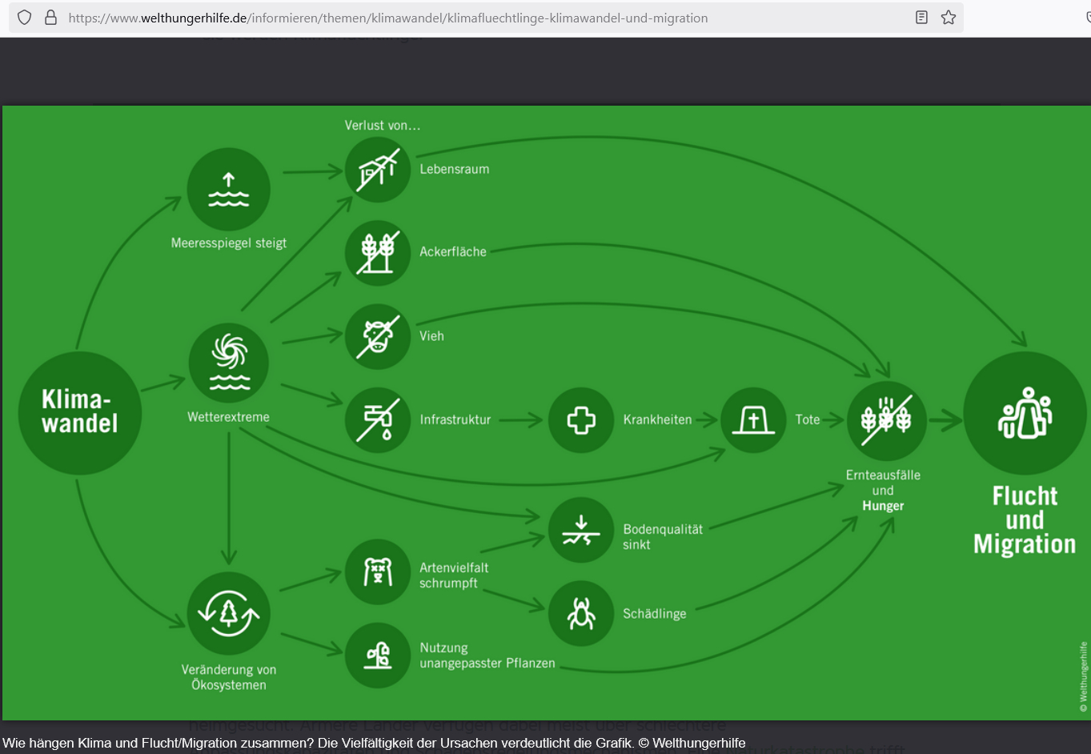The height and width of the screenshot is (754, 1091).
Task: Click the crossed-out crops Ackerfläche icon
Action: click(x=378, y=253)
